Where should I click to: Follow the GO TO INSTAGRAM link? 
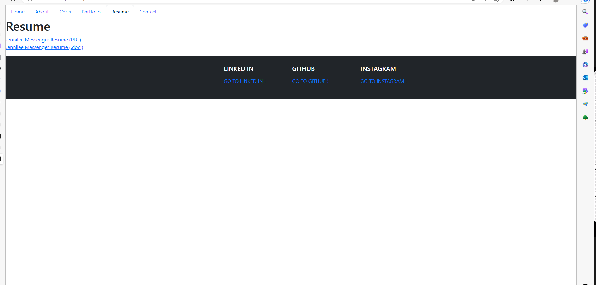[x=383, y=81]
